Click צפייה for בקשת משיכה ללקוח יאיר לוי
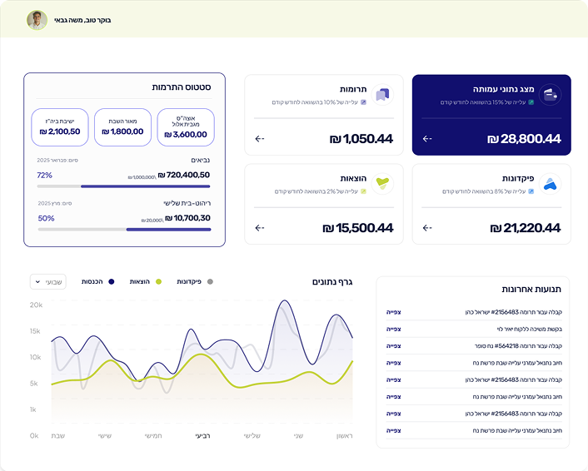588x471 pixels. click(394, 329)
